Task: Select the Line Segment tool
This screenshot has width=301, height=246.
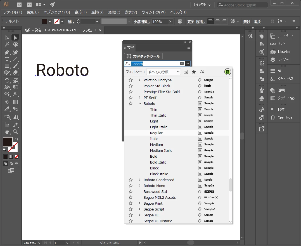Action: coord(15,59)
